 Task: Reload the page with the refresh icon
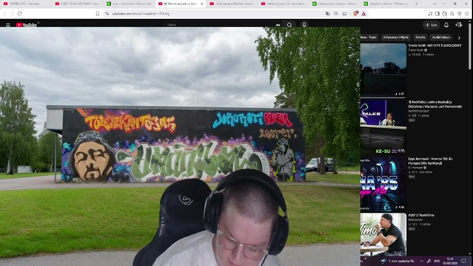click(x=20, y=14)
